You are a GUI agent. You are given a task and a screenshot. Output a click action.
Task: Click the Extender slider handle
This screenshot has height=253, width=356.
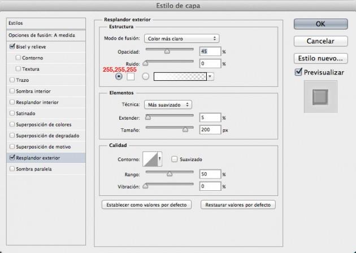coord(148,117)
